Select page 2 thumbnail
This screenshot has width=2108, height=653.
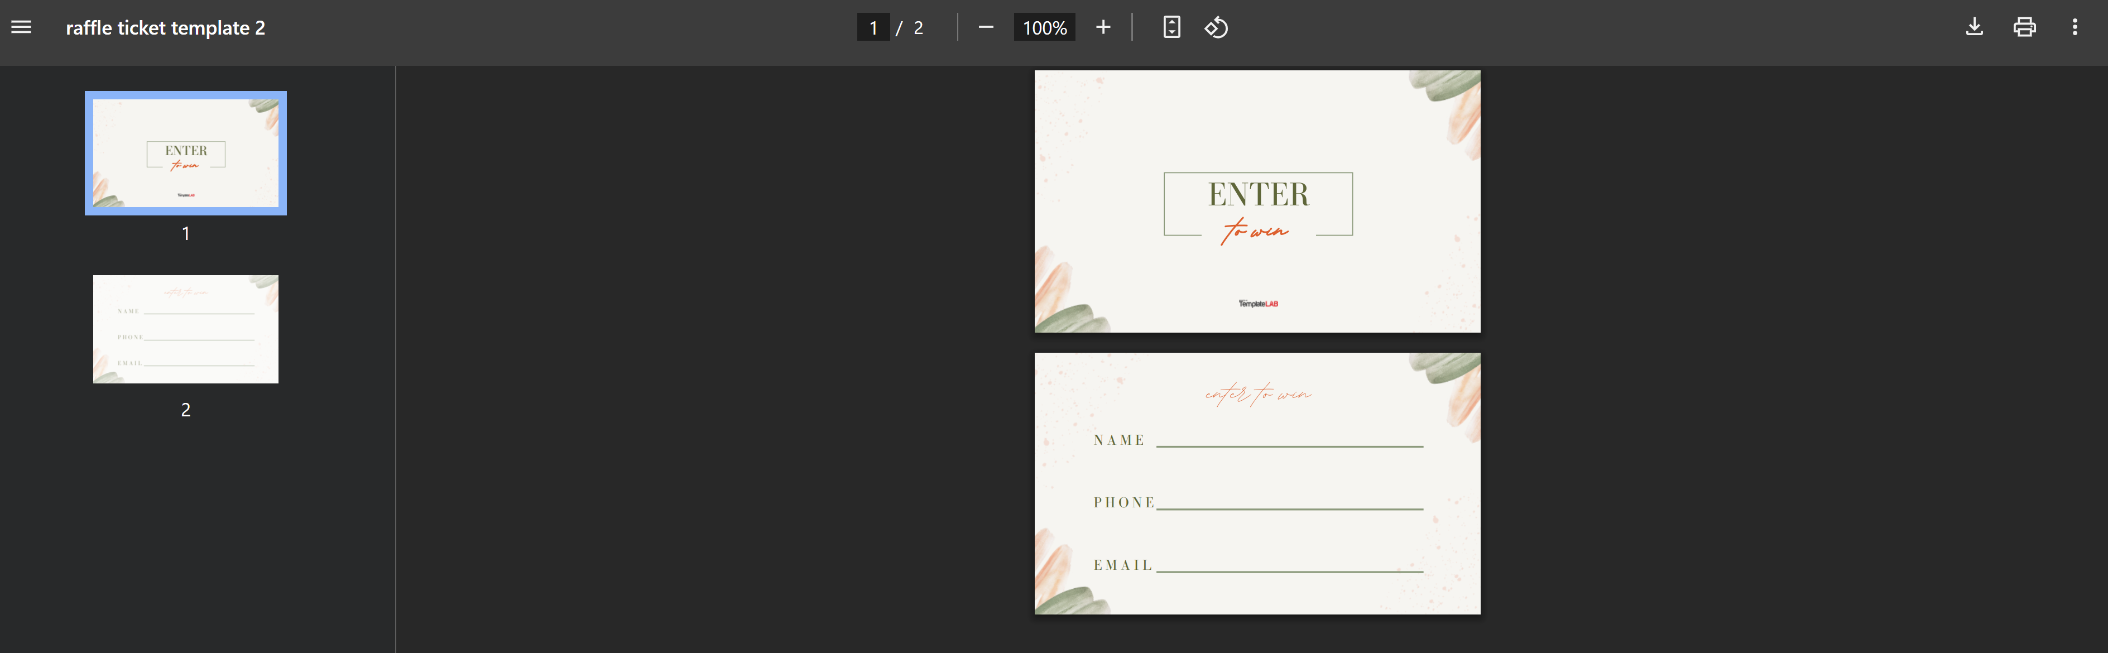pyautogui.click(x=186, y=329)
